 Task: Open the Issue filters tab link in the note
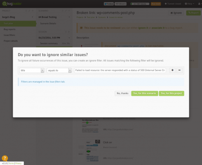coord(55,82)
